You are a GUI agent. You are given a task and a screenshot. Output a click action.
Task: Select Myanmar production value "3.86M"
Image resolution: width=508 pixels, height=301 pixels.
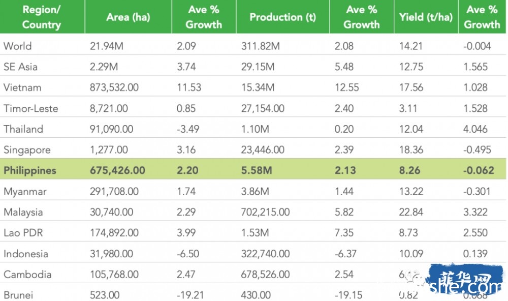pos(255,191)
